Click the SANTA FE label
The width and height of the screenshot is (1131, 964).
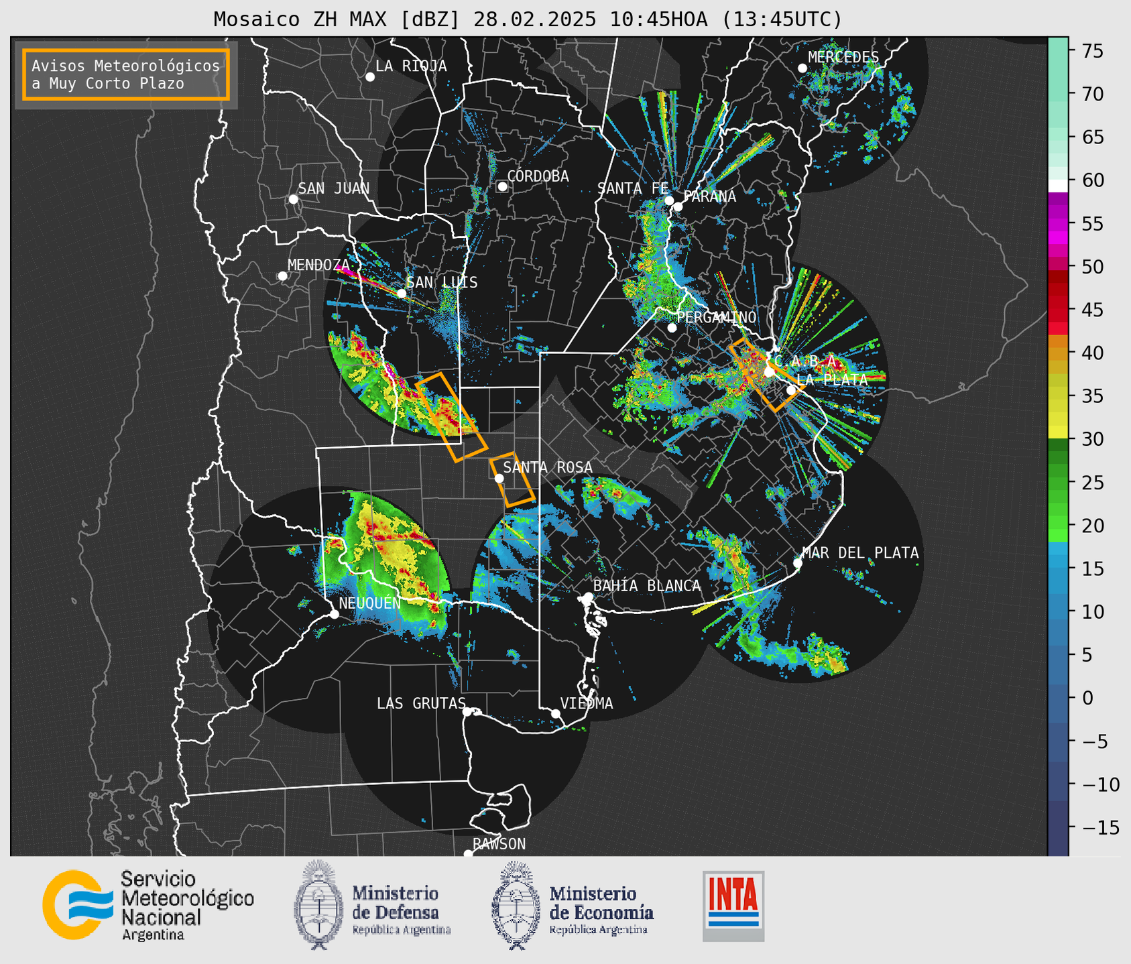pyautogui.click(x=633, y=188)
